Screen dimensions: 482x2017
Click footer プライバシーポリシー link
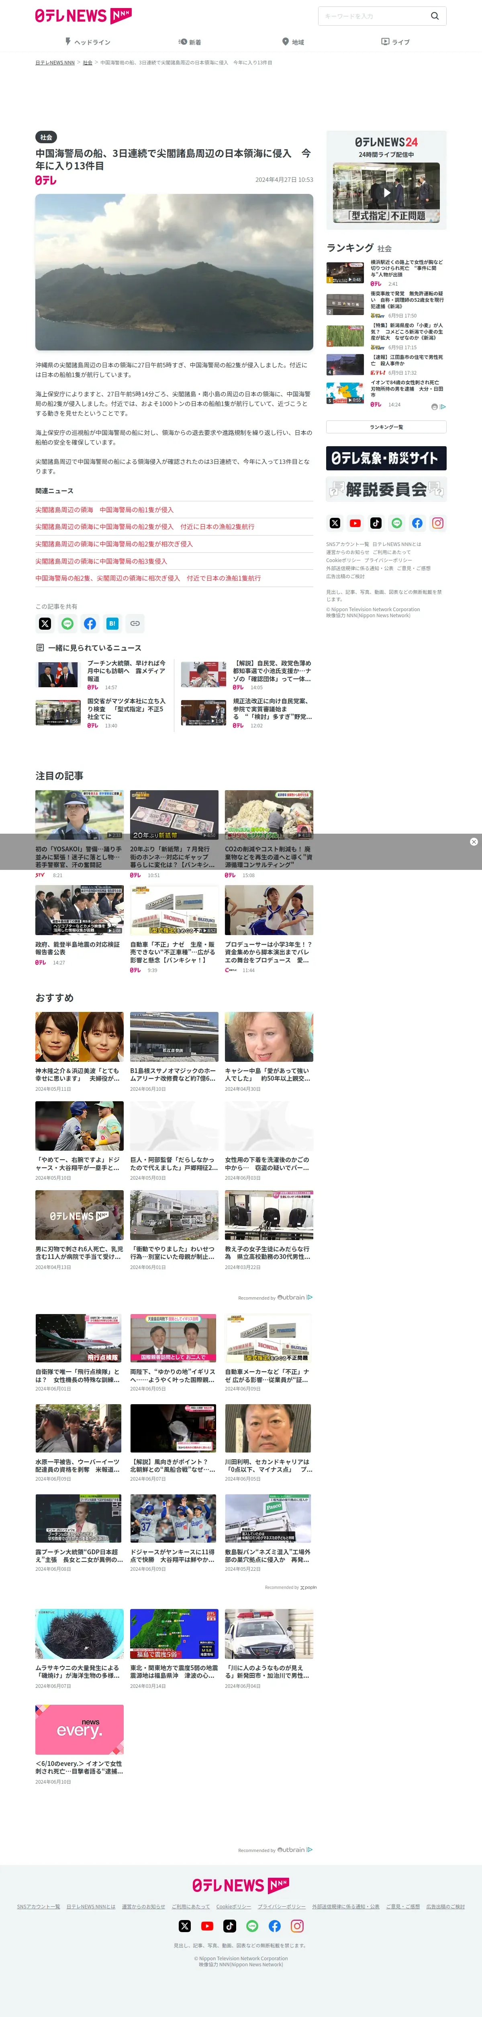click(282, 1907)
